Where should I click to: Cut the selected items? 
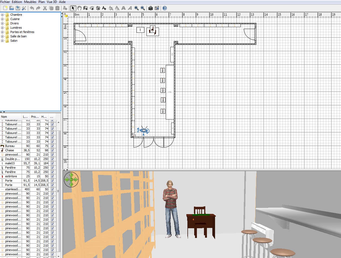45,8
